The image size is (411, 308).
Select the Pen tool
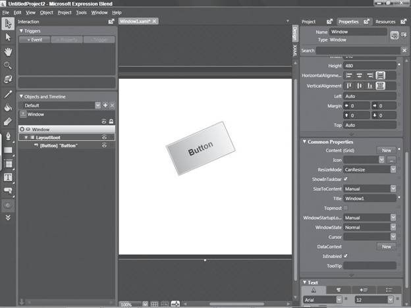click(8, 136)
